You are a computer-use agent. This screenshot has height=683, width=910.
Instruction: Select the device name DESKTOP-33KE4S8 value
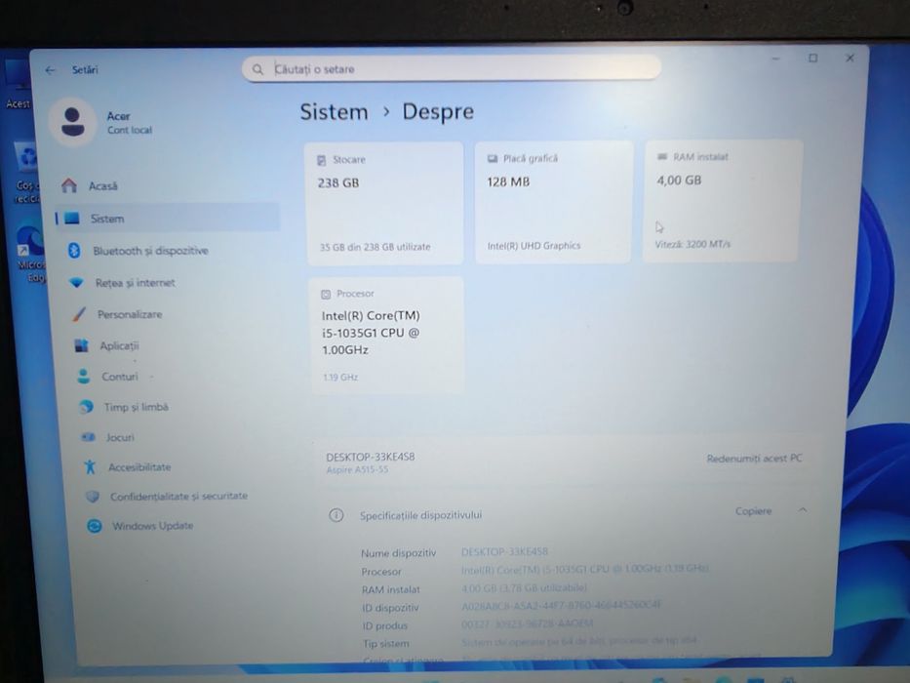tap(504, 551)
